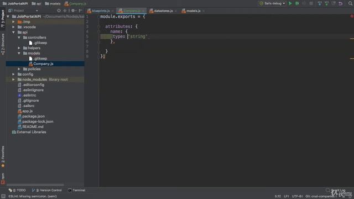This screenshot has width=354, height=199.
Task: Expand the node_modules library root folder
Action: (x=13, y=80)
